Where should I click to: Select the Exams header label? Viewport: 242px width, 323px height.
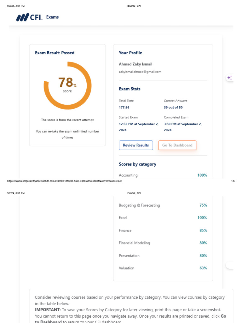click(52, 17)
